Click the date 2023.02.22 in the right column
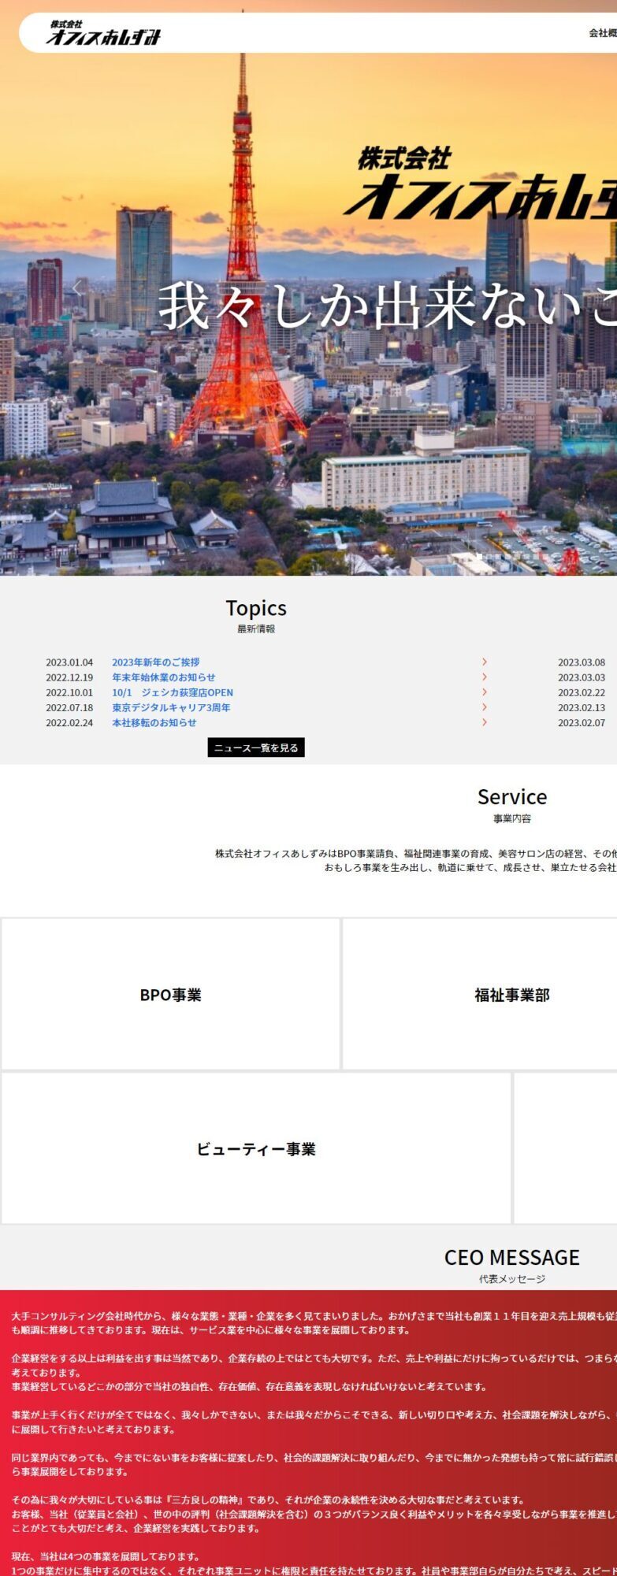Viewport: 617px width, 1576px height. (582, 692)
